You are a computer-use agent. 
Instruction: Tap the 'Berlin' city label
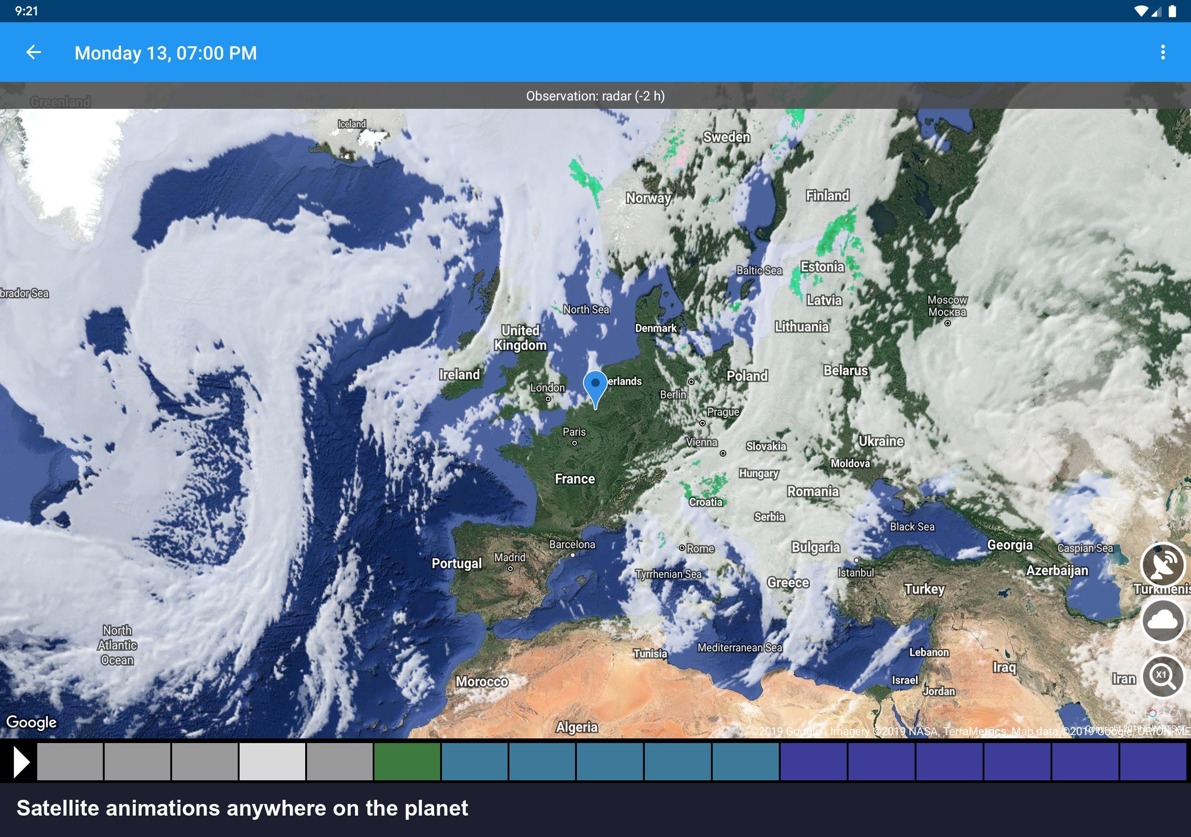[x=673, y=395]
